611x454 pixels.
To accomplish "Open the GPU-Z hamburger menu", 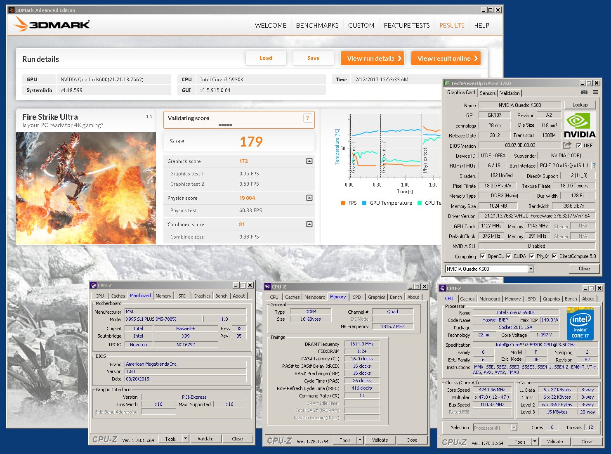I will point(595,92).
